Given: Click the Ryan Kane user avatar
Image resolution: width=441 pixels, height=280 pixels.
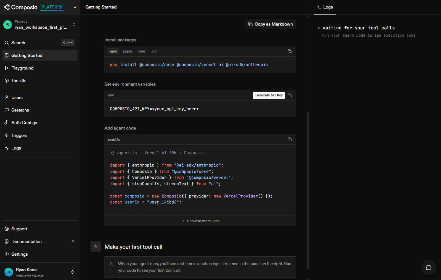Looking at the screenshot, I should coord(9,272).
